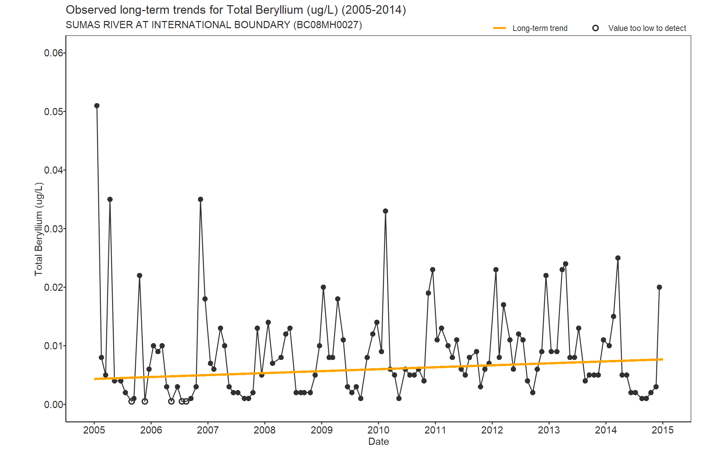The image size is (726, 450).
Task: Click the 0.023 data point in early 2012
Action: (496, 270)
